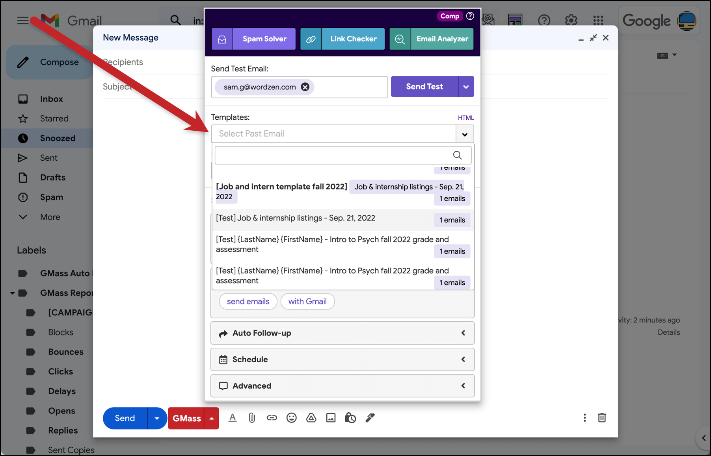Expand the Auto Follow-up section
This screenshot has width=711, height=456.
342,333
